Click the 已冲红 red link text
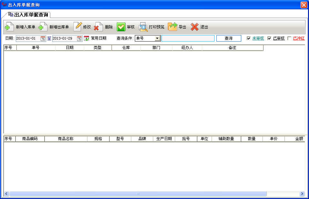This screenshot has width=309, height=199. [299, 38]
